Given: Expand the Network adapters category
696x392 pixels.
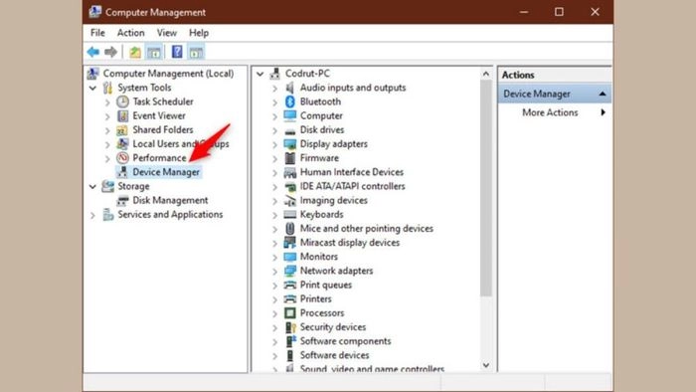Looking at the screenshot, I should click(x=274, y=272).
